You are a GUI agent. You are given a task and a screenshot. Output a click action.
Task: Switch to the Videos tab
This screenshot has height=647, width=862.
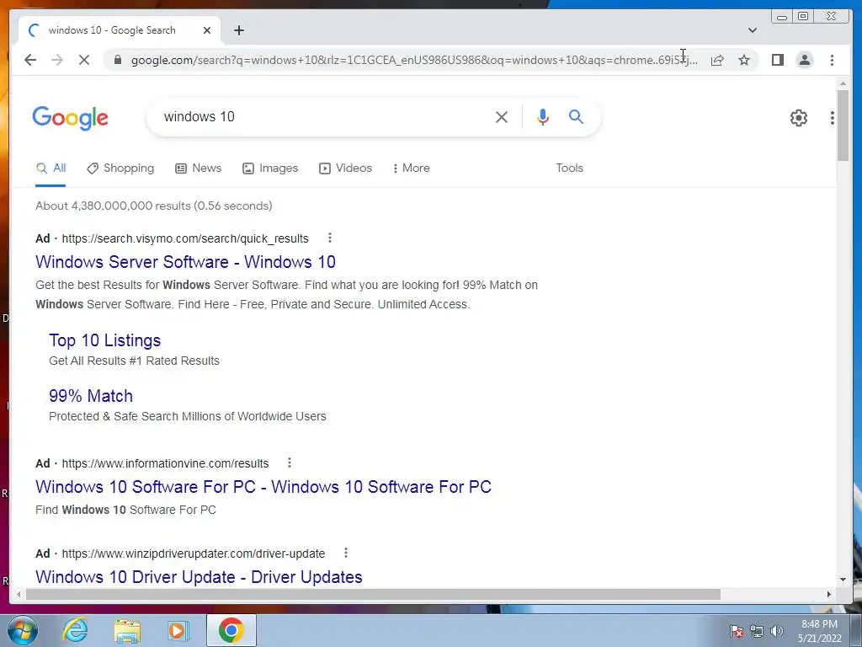click(x=345, y=168)
